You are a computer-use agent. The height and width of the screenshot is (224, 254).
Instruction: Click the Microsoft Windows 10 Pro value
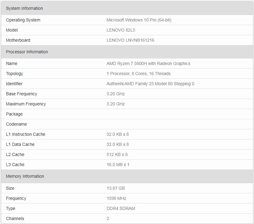coord(139,20)
